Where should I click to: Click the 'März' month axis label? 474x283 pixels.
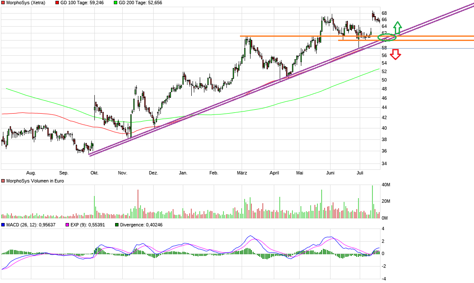click(x=242, y=173)
